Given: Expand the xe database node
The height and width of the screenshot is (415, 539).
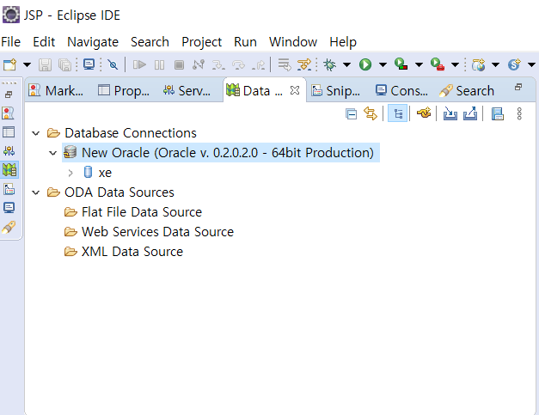Looking at the screenshot, I should (70, 173).
